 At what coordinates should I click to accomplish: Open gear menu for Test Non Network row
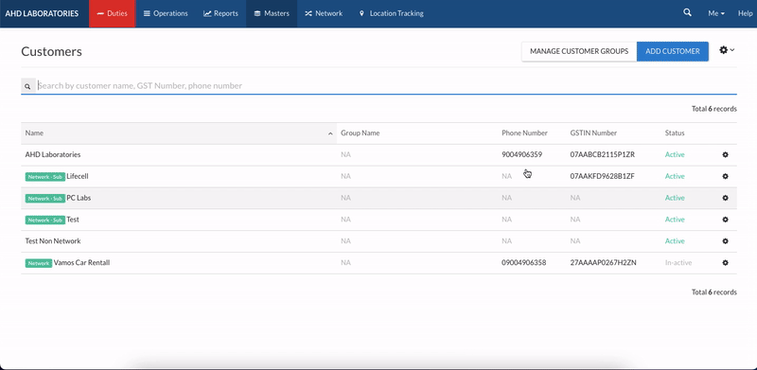tap(725, 241)
